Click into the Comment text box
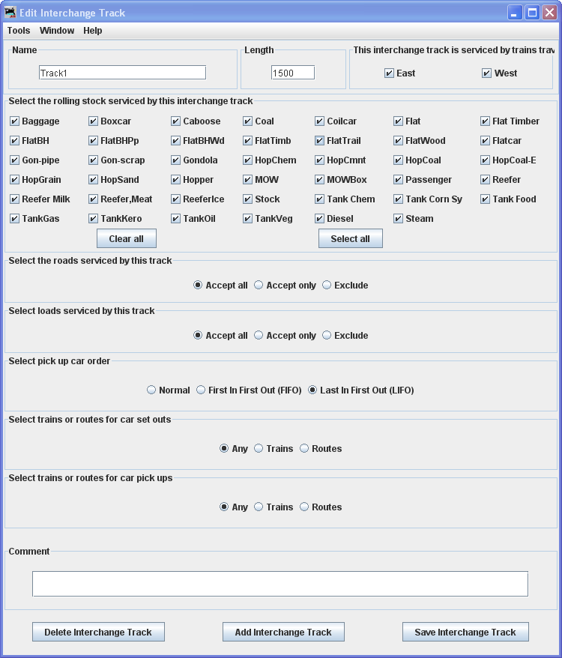Viewport: 562px width, 658px height. click(x=280, y=584)
